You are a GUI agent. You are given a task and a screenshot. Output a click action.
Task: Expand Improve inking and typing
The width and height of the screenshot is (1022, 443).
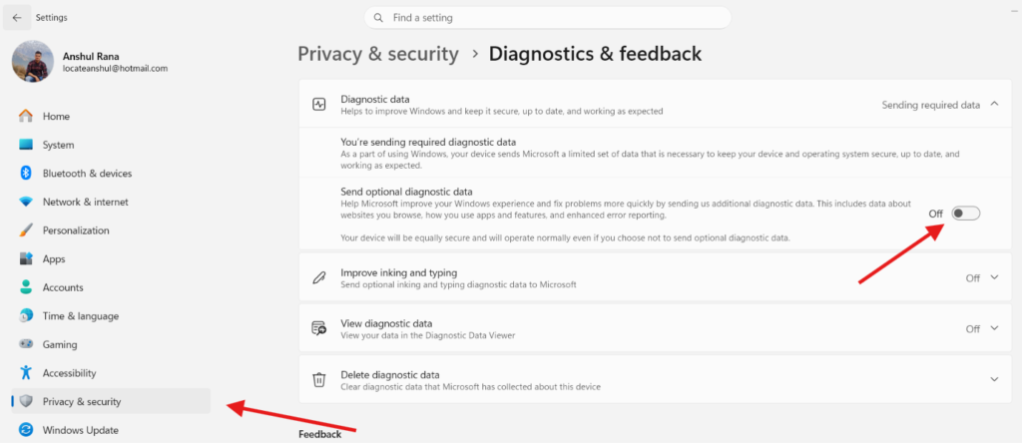click(655, 278)
